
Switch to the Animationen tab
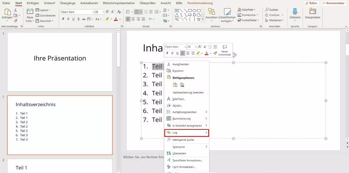pos(89,3)
